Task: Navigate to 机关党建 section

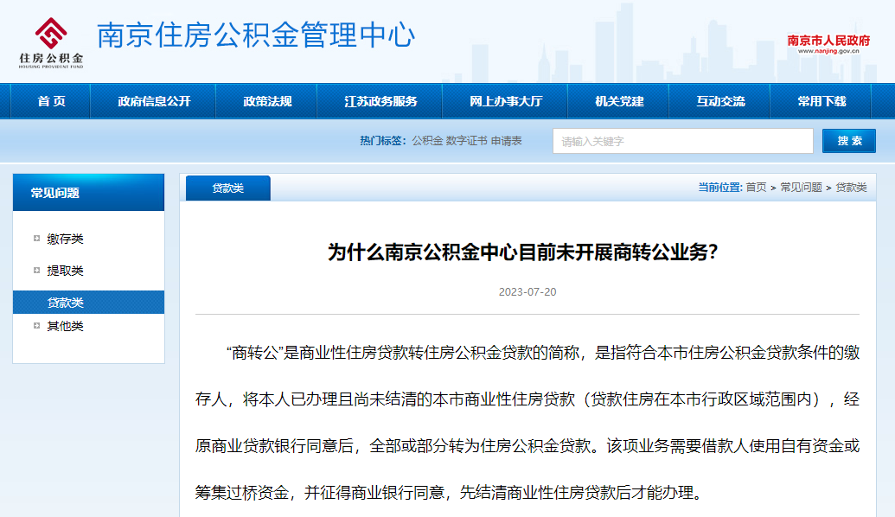Action: (x=619, y=101)
